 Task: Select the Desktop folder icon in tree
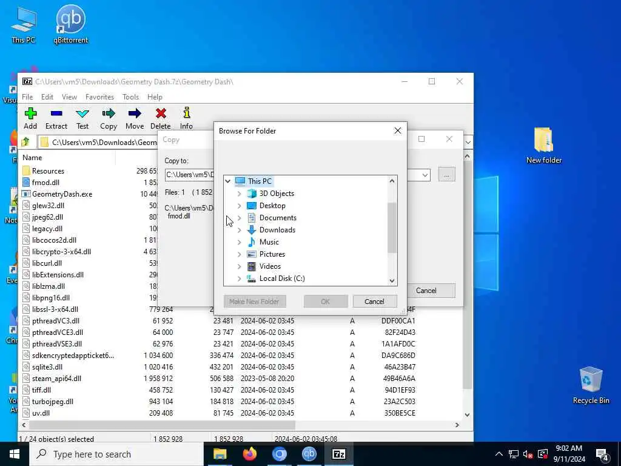click(x=252, y=206)
